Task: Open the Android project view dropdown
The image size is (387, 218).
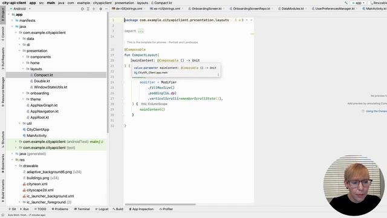Action: pos(20,8)
